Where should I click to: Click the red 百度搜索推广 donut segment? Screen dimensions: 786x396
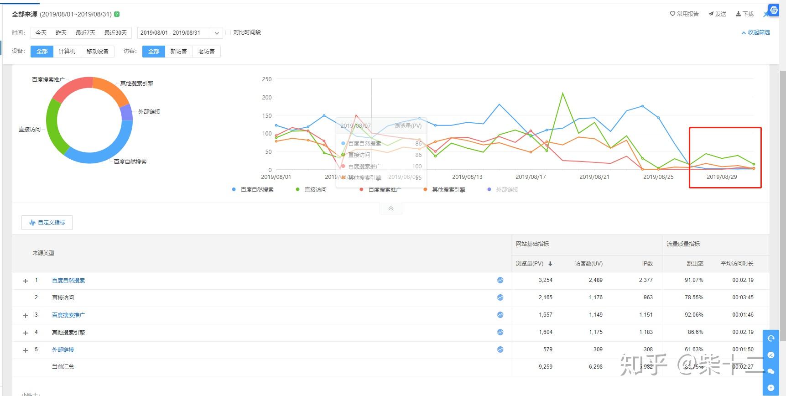pos(73,87)
